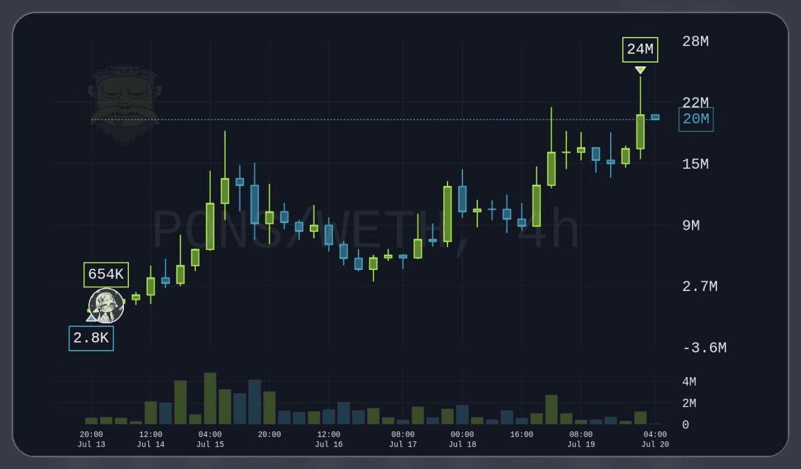Click the 04:00 Jul 20 time label
Viewport: 801px width, 469px height.
coord(655,439)
